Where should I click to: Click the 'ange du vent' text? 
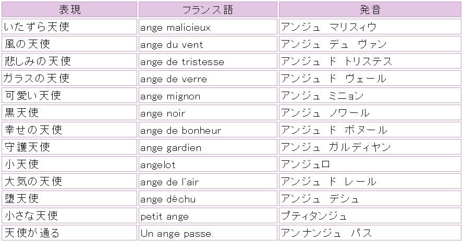(x=172, y=45)
